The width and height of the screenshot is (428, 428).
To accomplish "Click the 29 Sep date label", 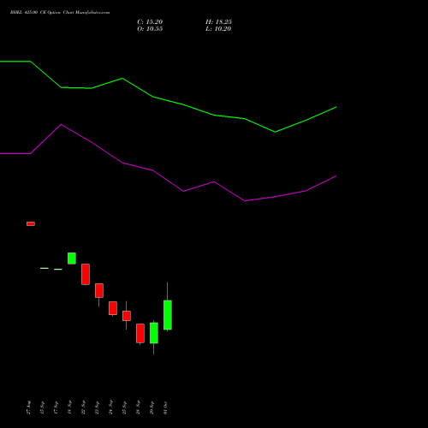I will click(152, 407).
